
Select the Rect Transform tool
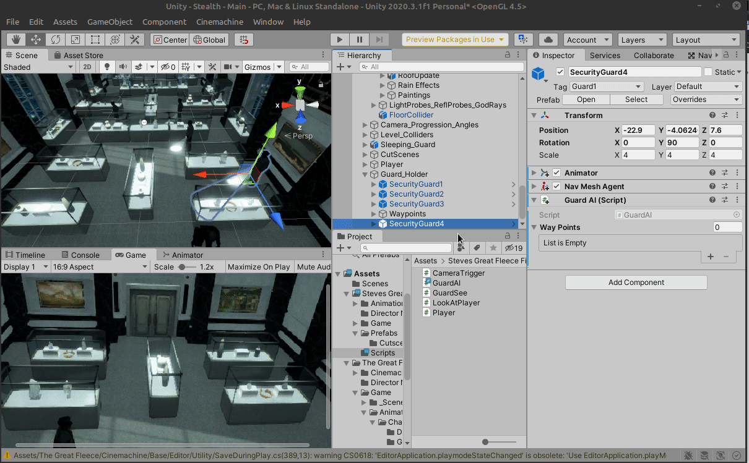[x=95, y=40]
